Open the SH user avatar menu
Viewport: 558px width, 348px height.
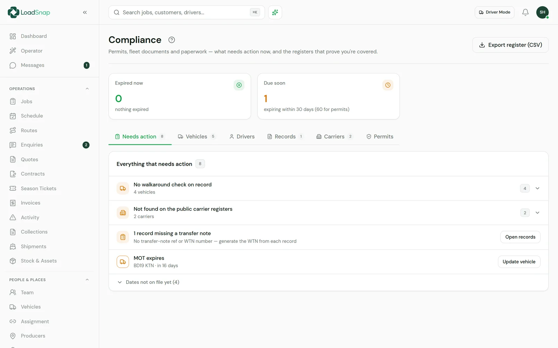(x=542, y=12)
